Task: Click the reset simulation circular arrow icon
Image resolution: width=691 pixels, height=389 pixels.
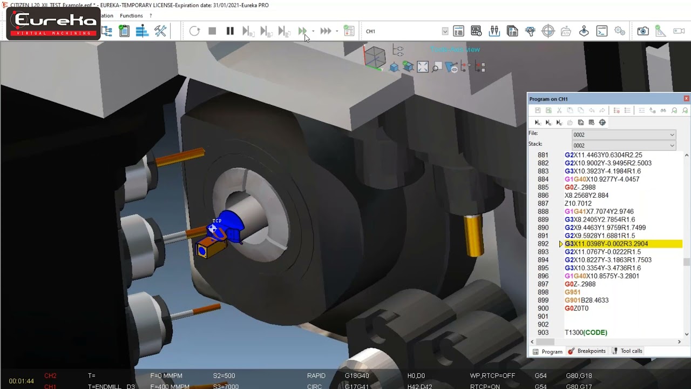Action: pos(194,31)
